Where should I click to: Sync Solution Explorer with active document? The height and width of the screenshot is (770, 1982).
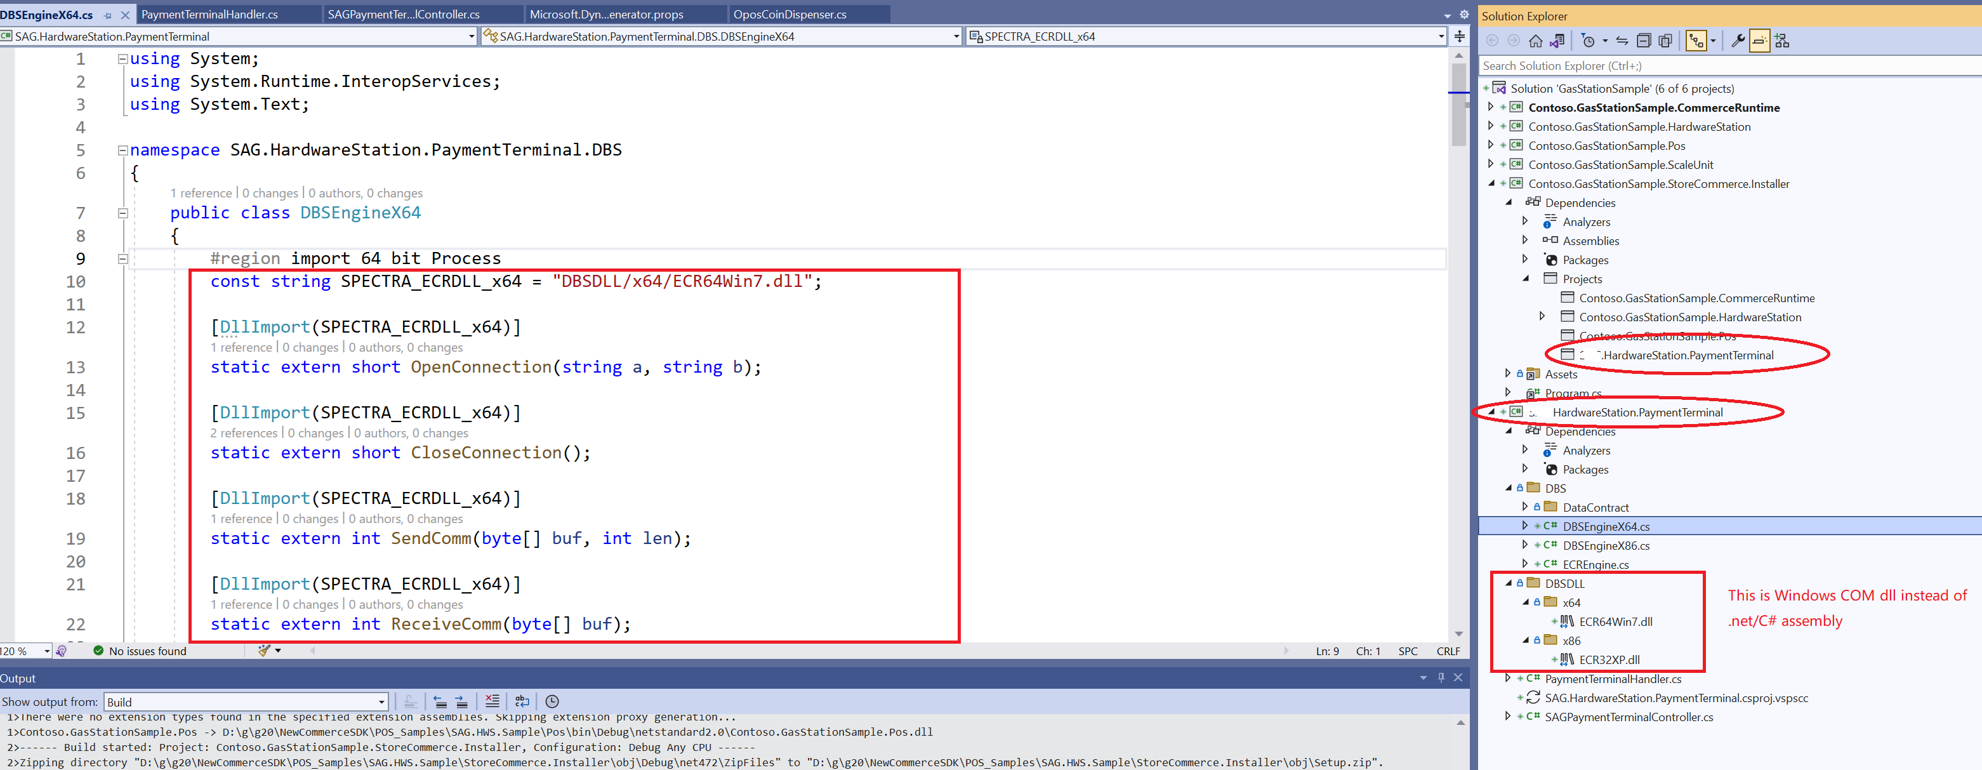pos(1622,40)
